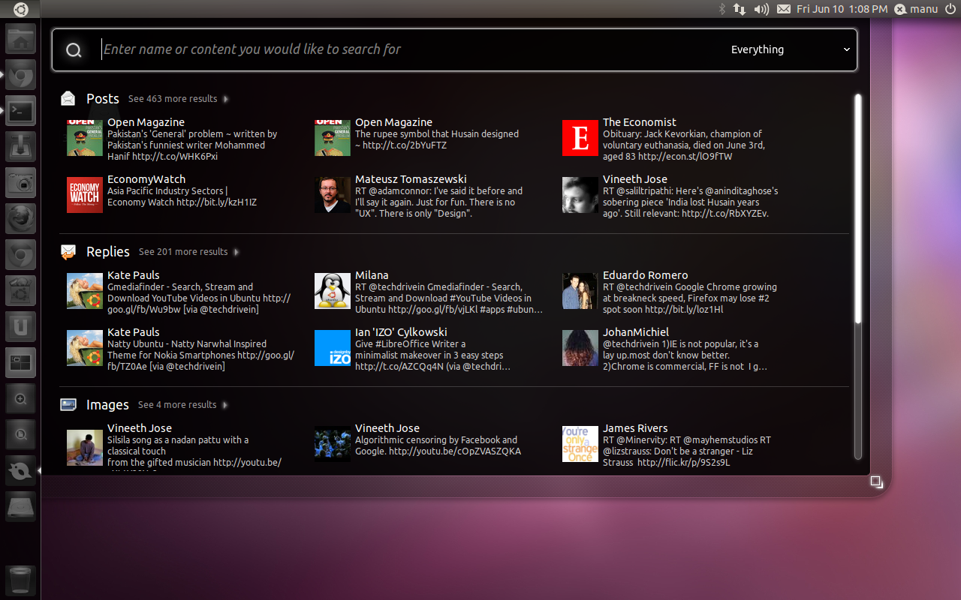Click Ian 'IZO' Cylkowski's blue IZO avatar
This screenshot has width=961, height=600.
click(333, 348)
